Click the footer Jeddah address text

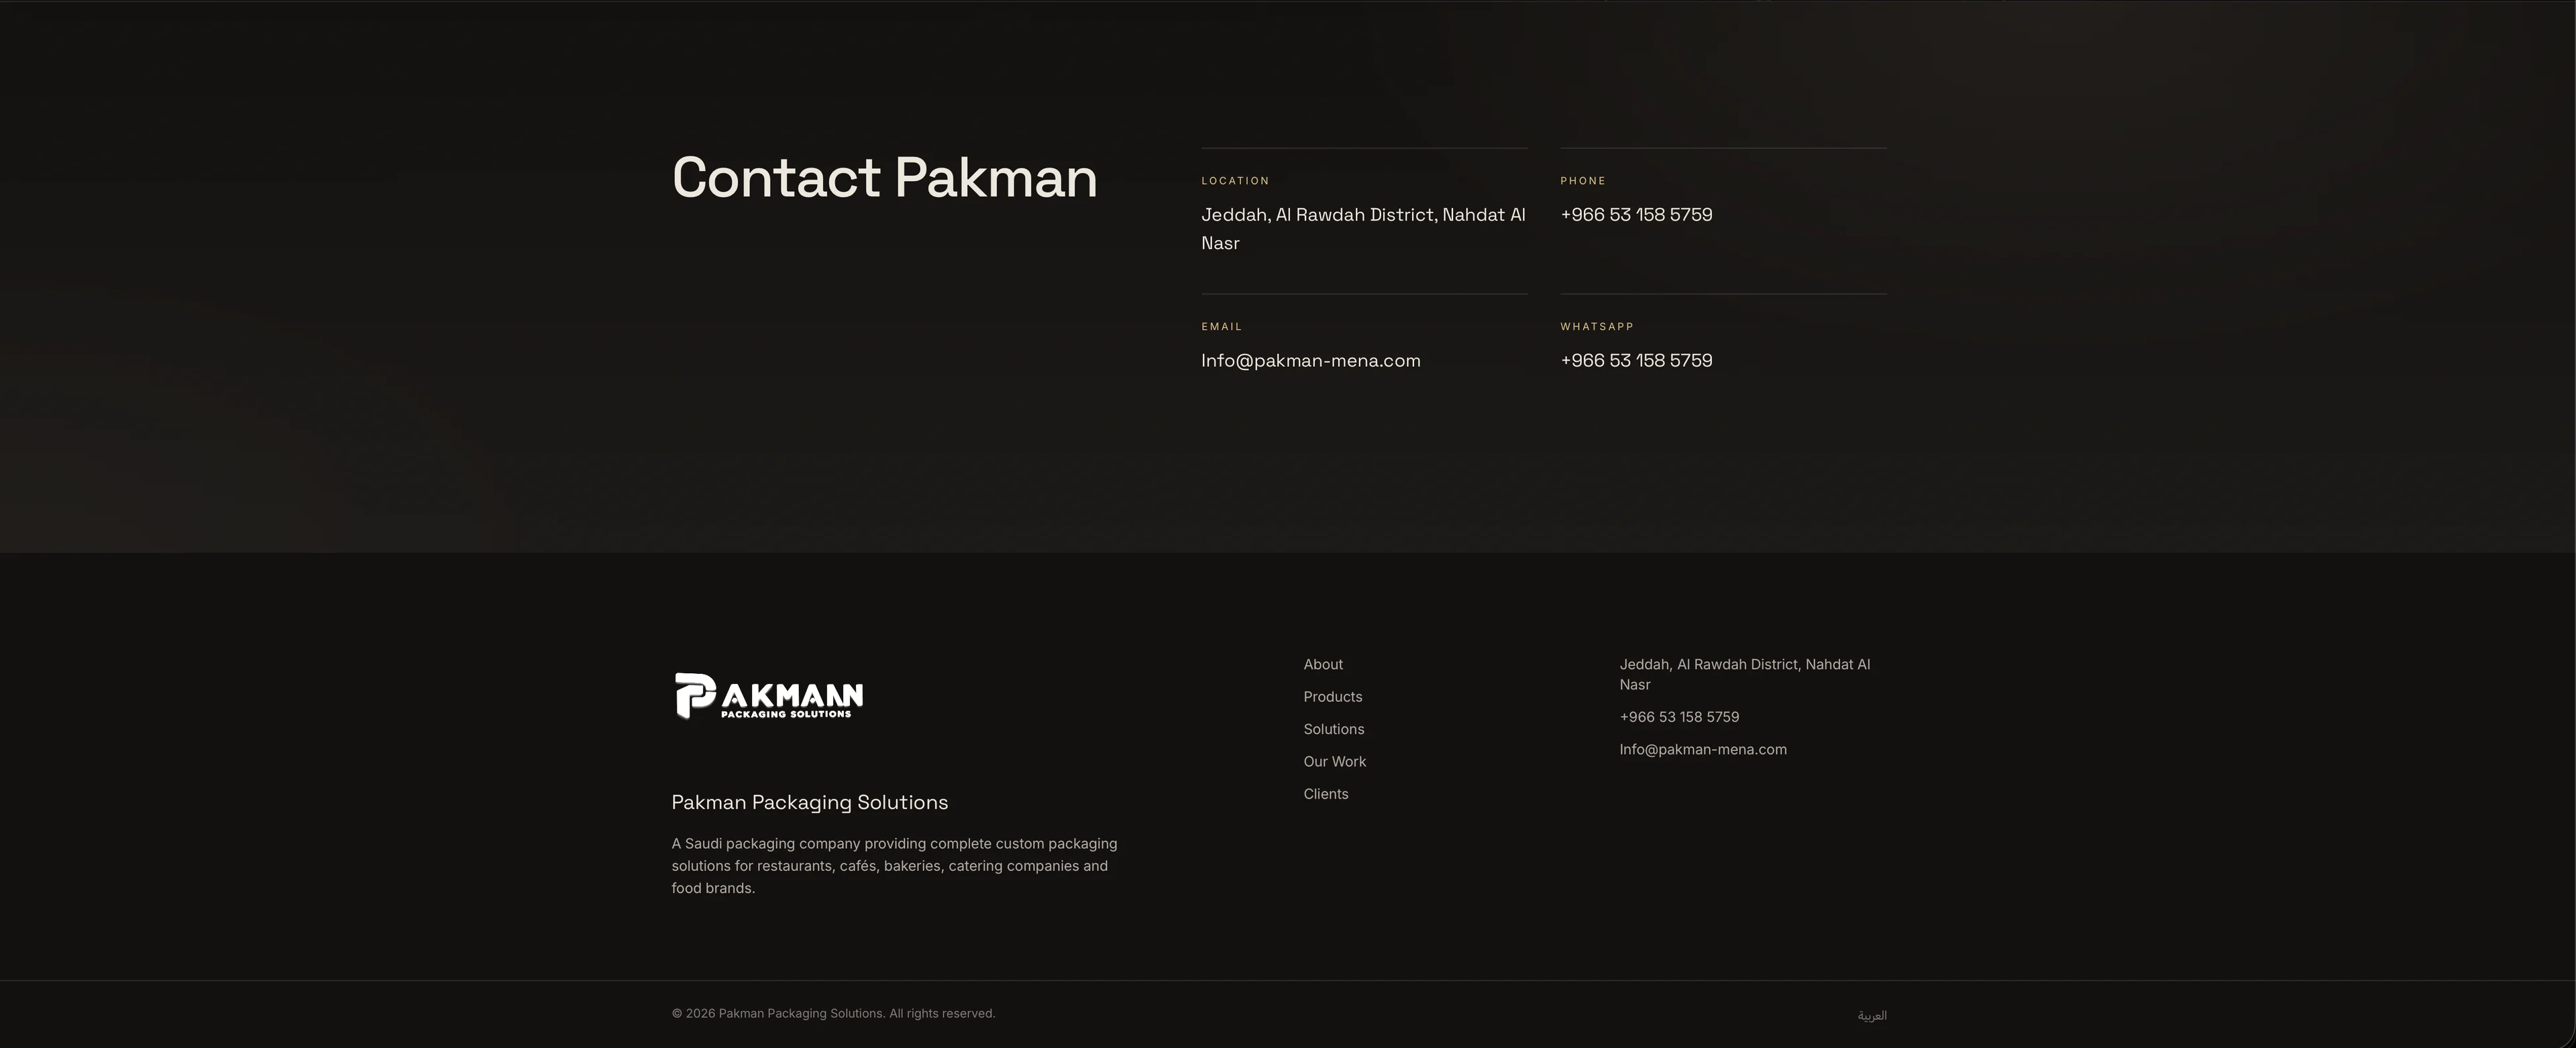click(x=1744, y=675)
